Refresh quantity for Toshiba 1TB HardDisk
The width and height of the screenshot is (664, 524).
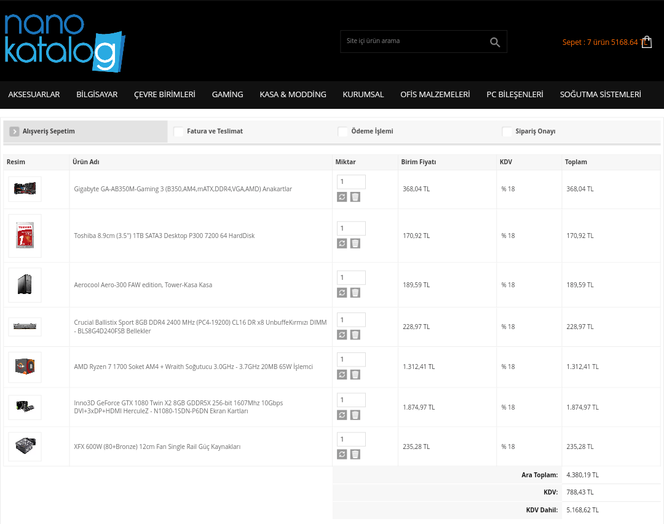click(342, 244)
